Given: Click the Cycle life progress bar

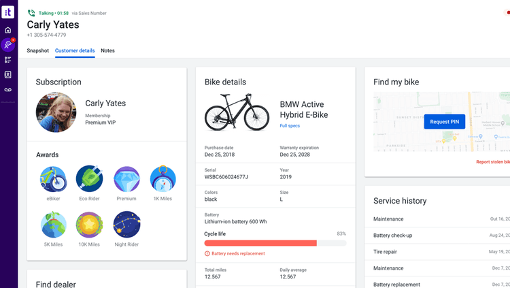Looking at the screenshot, I should coord(275,243).
